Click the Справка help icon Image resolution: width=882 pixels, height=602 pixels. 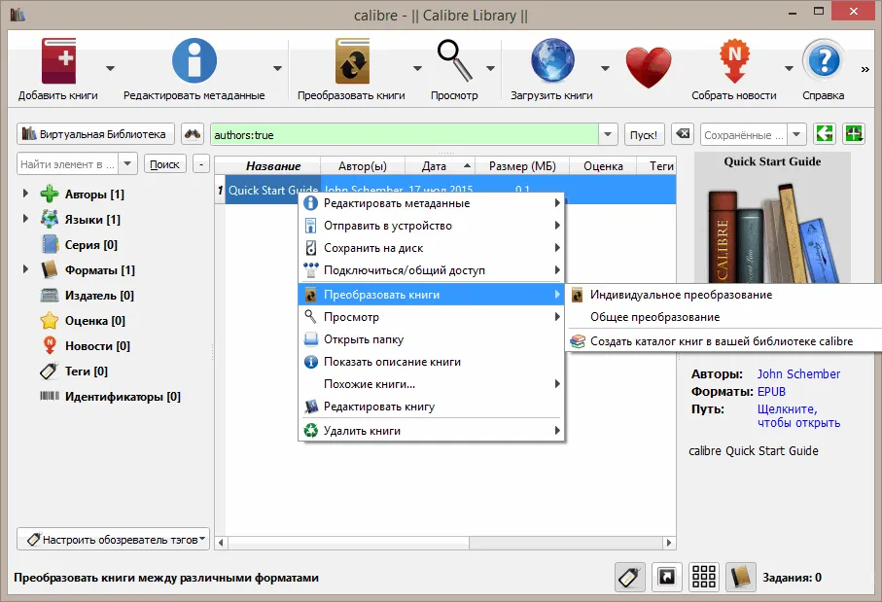point(824,60)
